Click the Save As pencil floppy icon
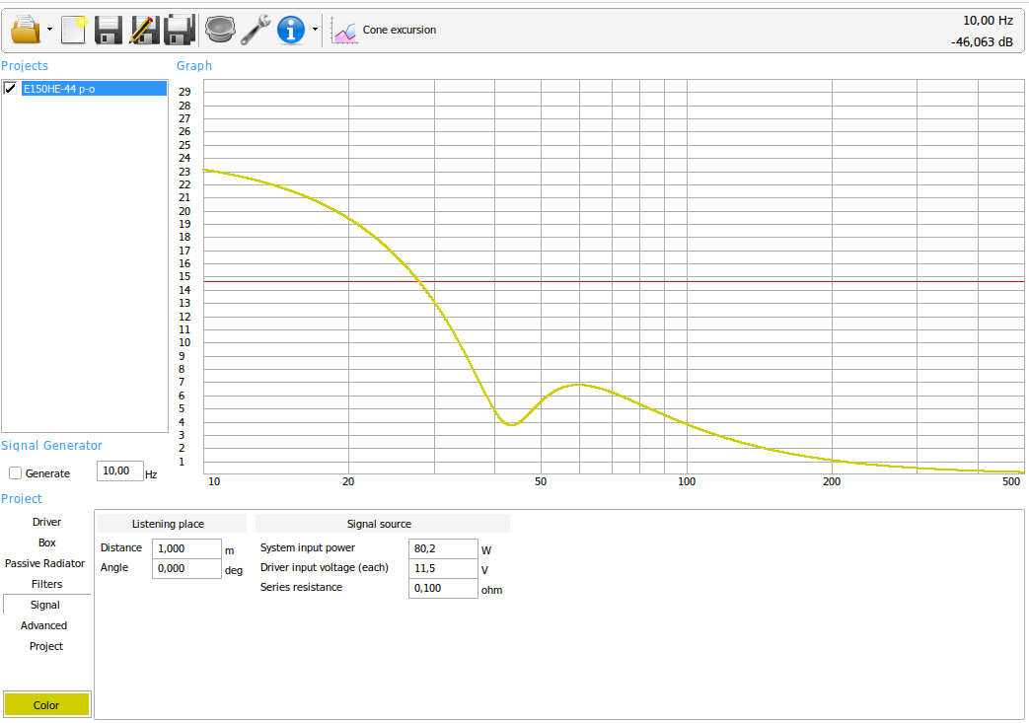This screenshot has width=1029, height=723. coord(144,30)
